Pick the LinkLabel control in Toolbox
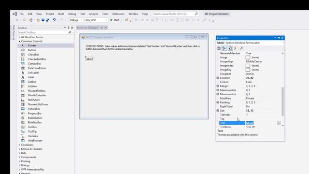 tap(46, 73)
